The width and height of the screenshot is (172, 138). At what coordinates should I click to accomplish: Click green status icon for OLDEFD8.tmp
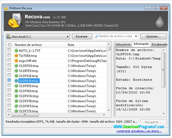[x=16, y=66]
